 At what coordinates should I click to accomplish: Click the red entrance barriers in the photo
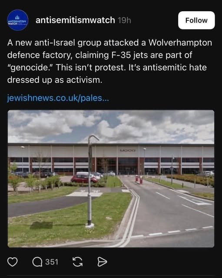pyautogui.click(x=139, y=179)
